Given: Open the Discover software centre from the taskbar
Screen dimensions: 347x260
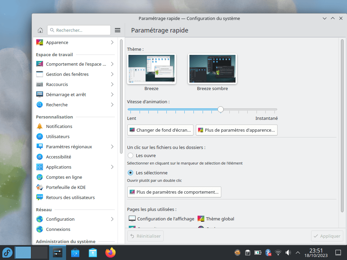Looking at the screenshot, I should [x=75, y=253].
